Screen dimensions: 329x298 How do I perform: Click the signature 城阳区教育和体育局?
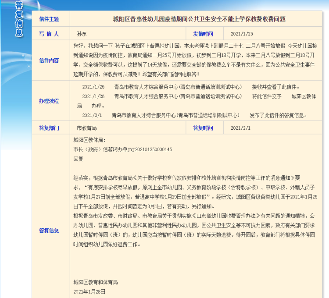tap(96, 282)
